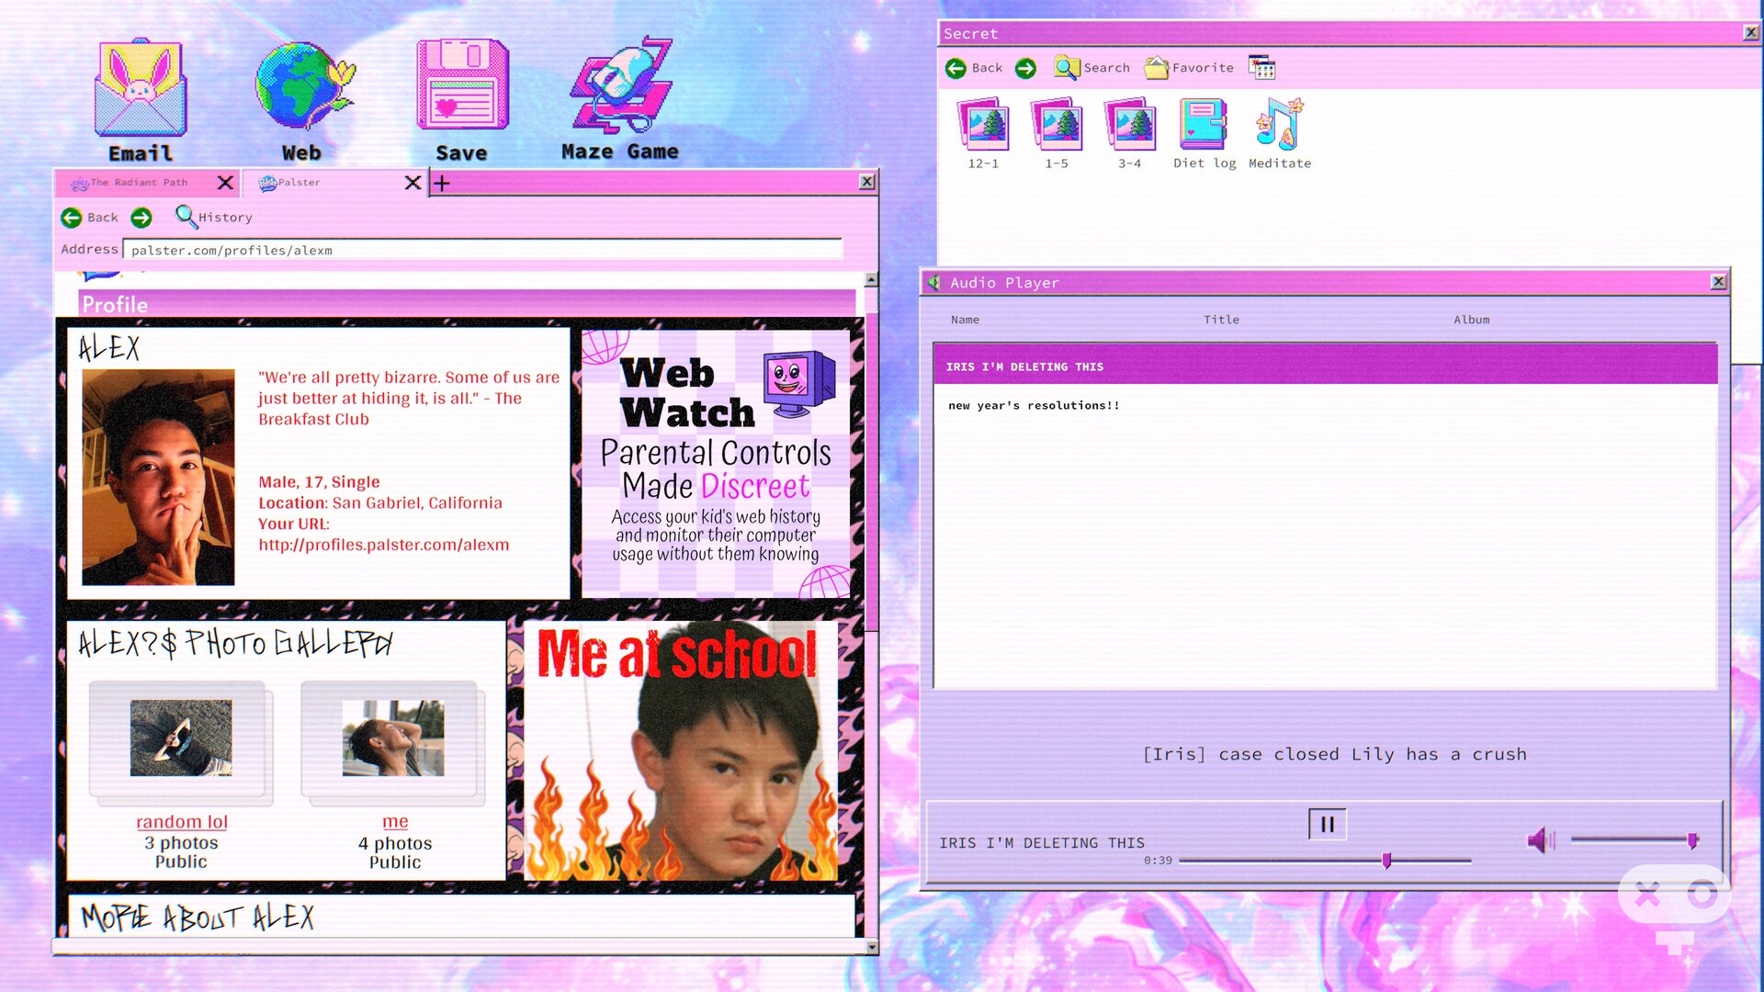Open the Meditate music file
Image resolution: width=1764 pixels, height=992 pixels.
1280,134
